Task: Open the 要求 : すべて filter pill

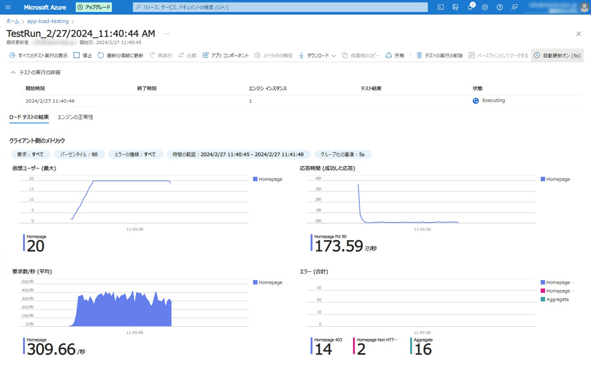Action: tap(31, 154)
